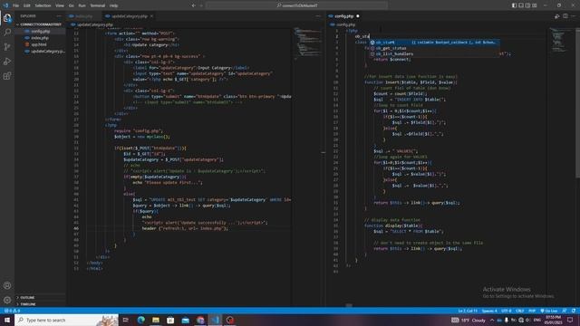Open left editor group more actions
This screenshot has width=580, height=326.
click(x=318, y=16)
